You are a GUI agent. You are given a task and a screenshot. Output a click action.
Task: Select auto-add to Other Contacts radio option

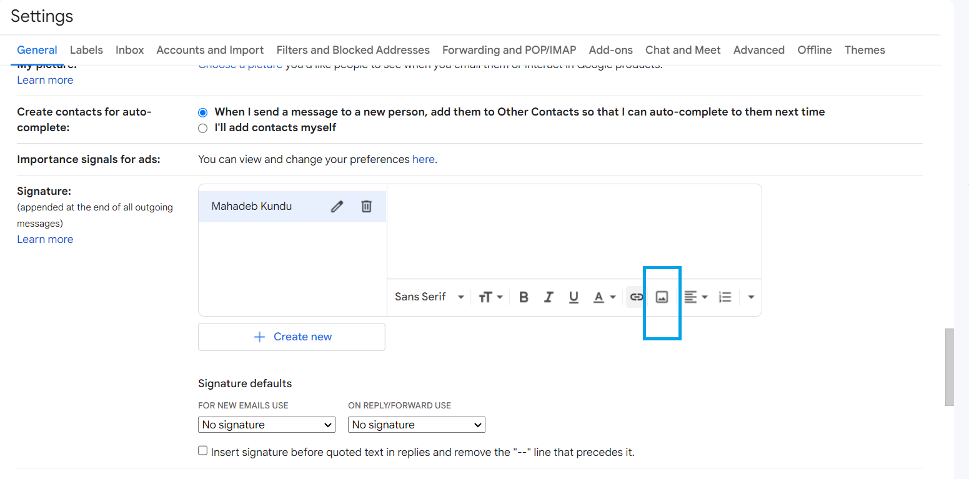click(202, 112)
